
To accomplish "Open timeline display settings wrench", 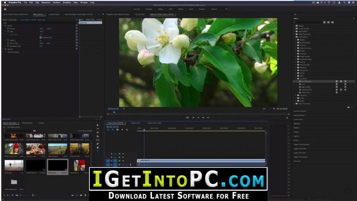I will pos(127,130).
